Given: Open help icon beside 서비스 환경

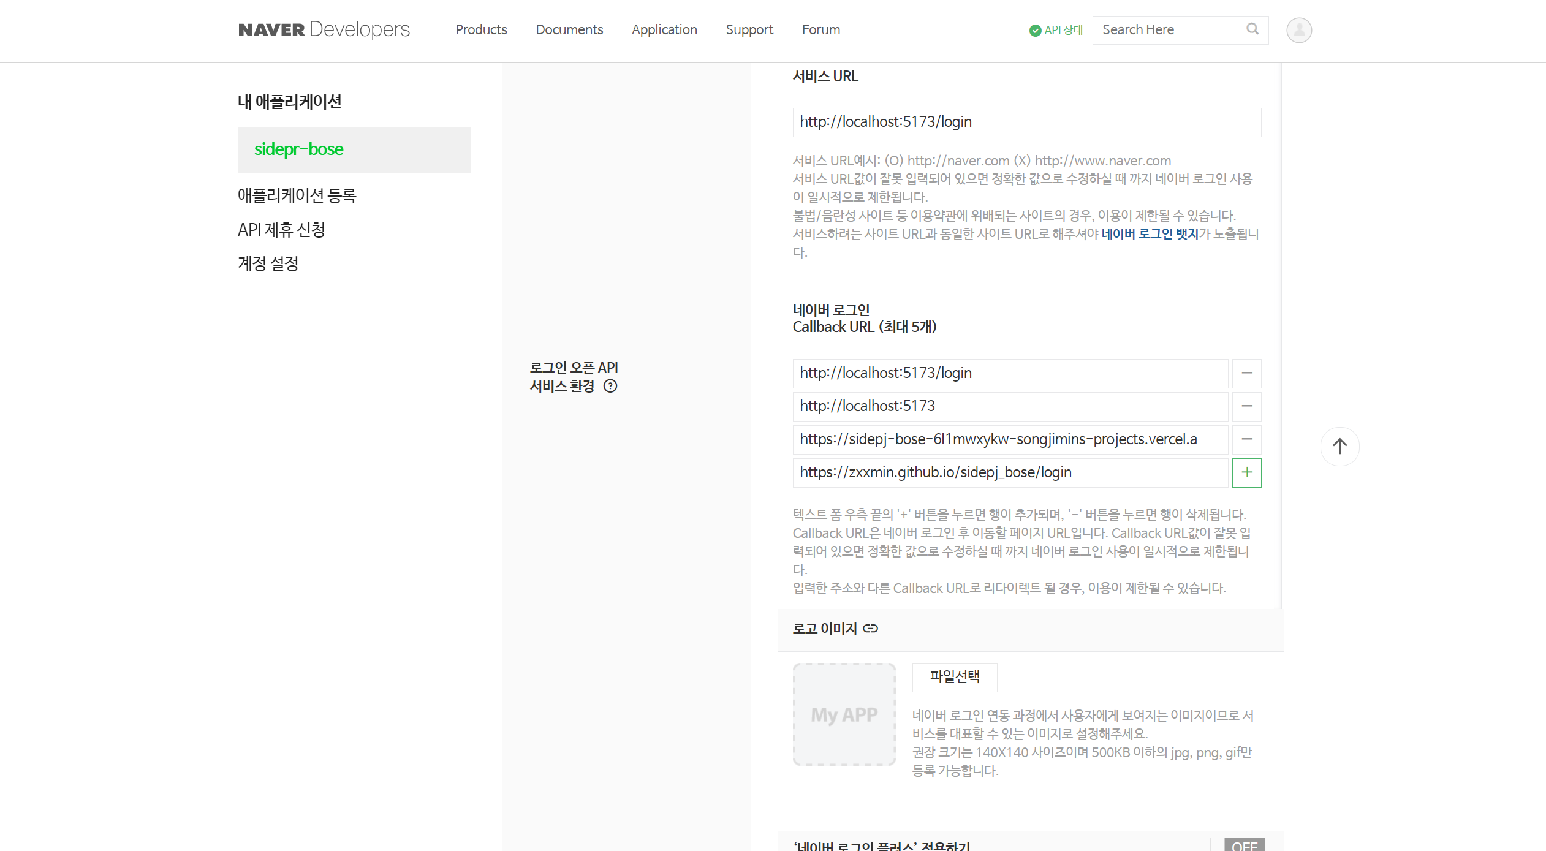Looking at the screenshot, I should pyautogui.click(x=610, y=386).
